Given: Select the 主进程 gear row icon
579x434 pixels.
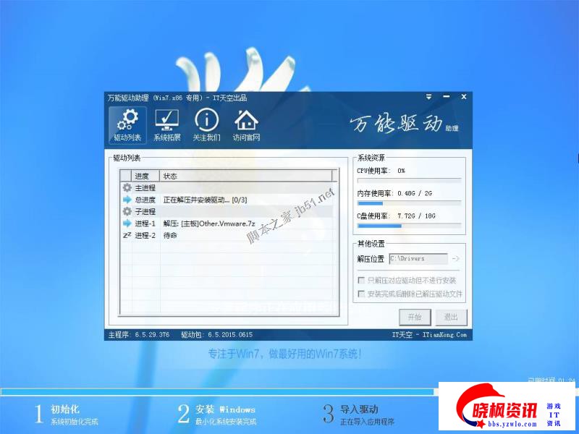Looking at the screenshot, I should coord(127,188).
